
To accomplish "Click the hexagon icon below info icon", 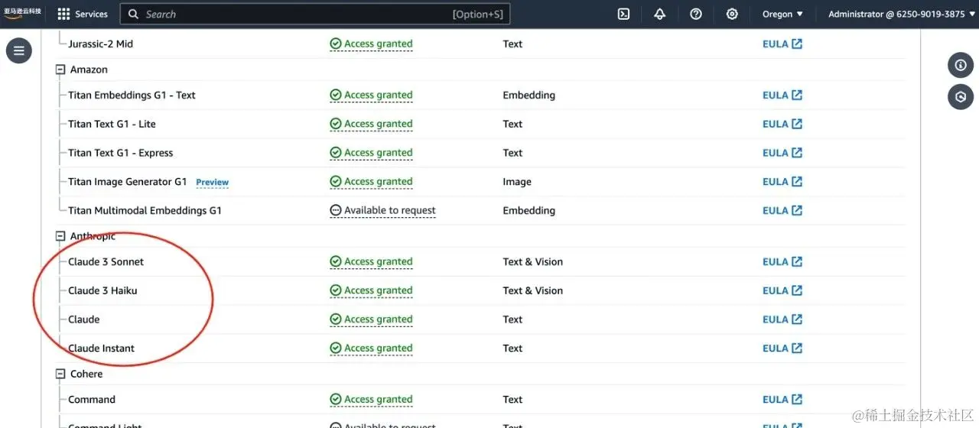I will (x=961, y=97).
